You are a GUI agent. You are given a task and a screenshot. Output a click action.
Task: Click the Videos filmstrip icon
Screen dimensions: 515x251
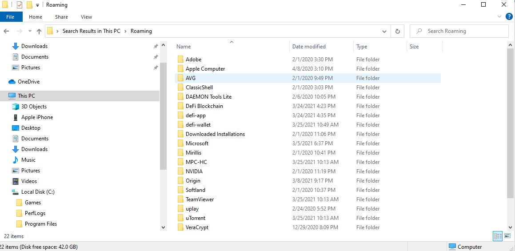[16, 181]
